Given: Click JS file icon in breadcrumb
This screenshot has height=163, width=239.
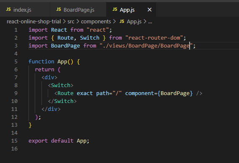Looking at the screenshot, I should [x=122, y=21].
